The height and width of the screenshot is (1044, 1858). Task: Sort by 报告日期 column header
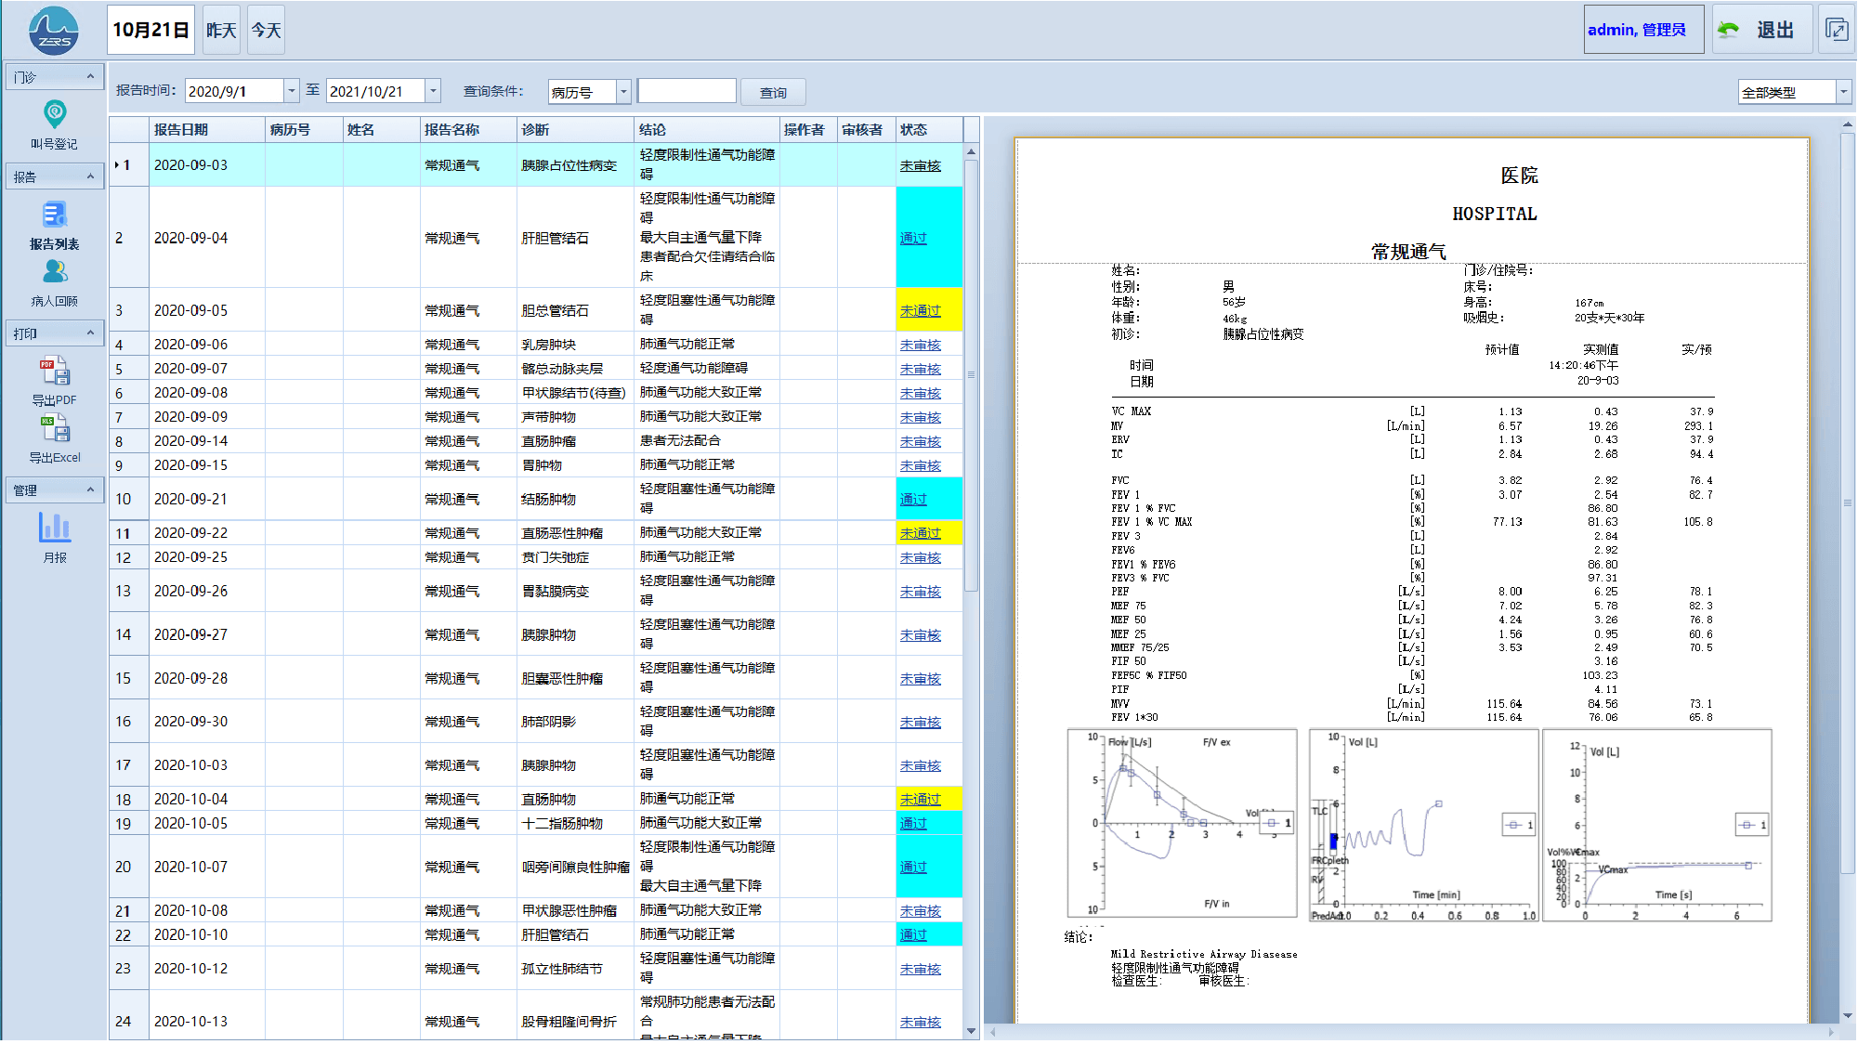click(207, 129)
